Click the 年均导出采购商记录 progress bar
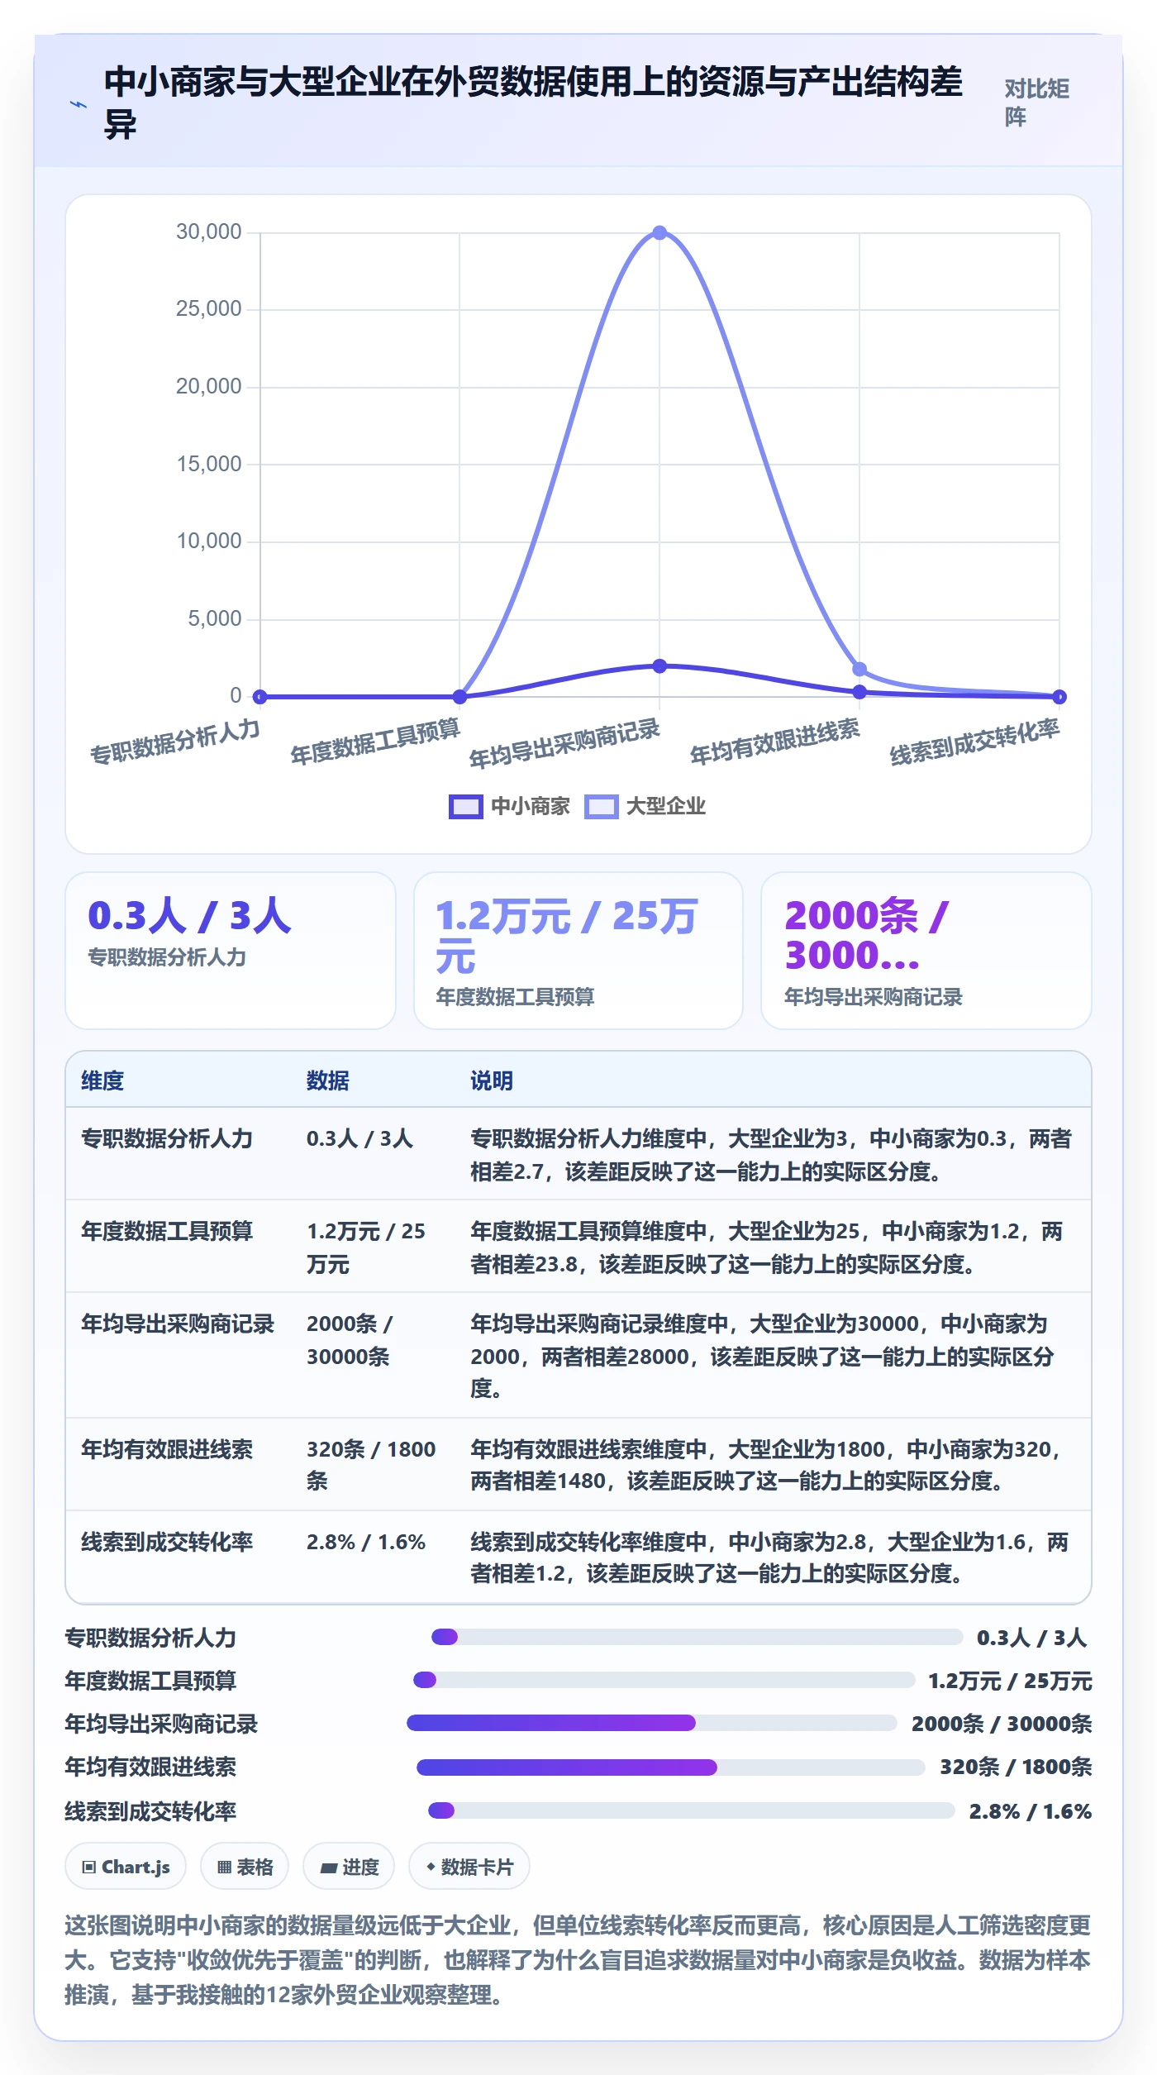The image size is (1157, 2075). (651, 1723)
